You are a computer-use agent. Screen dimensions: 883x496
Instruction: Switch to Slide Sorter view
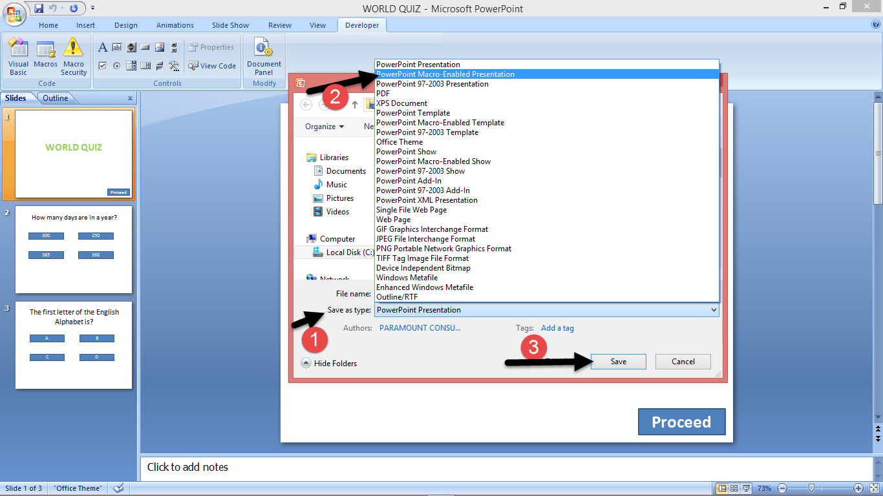(x=735, y=488)
